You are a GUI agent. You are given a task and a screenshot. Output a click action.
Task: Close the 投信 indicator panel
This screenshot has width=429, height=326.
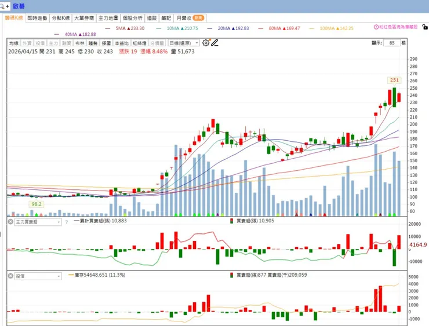click(10, 276)
